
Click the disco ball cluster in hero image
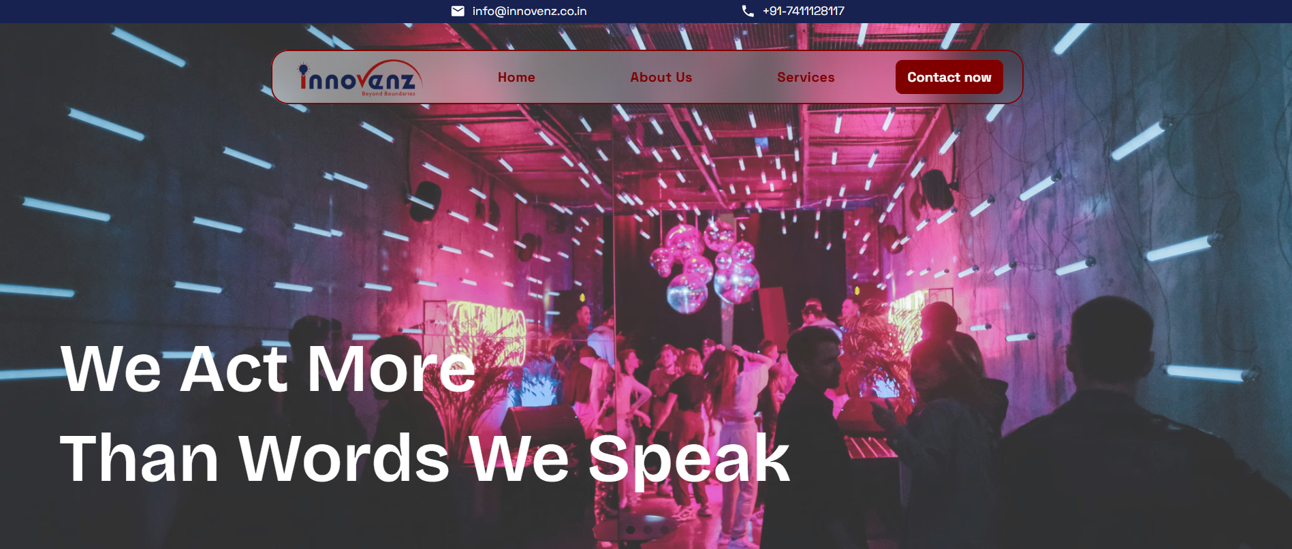tap(705, 267)
